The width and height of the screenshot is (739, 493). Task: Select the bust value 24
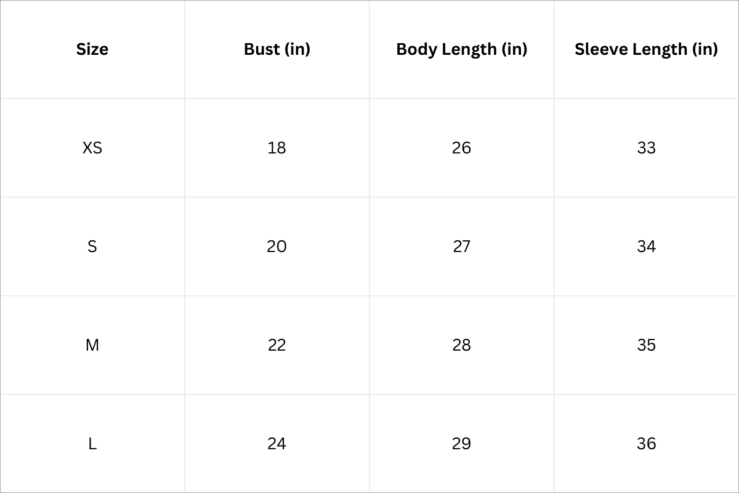pyautogui.click(x=277, y=444)
